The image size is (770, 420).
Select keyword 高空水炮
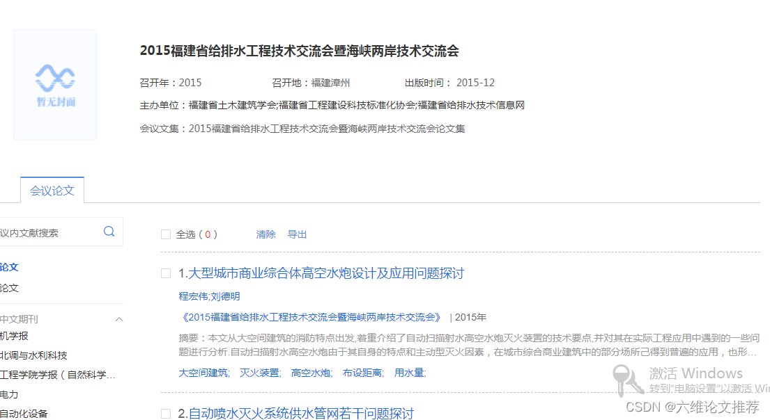tap(311, 373)
